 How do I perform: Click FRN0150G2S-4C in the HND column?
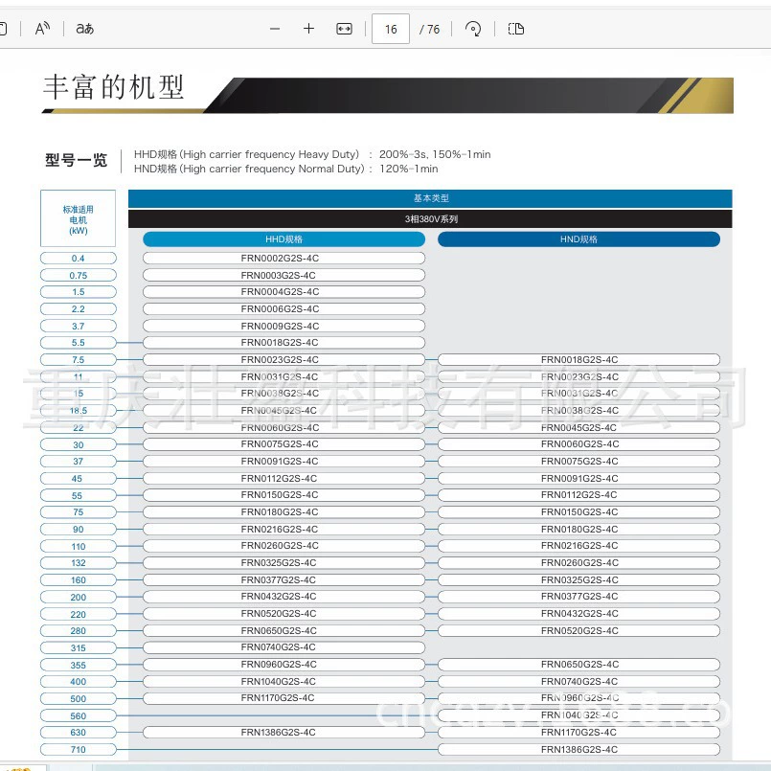(578, 512)
